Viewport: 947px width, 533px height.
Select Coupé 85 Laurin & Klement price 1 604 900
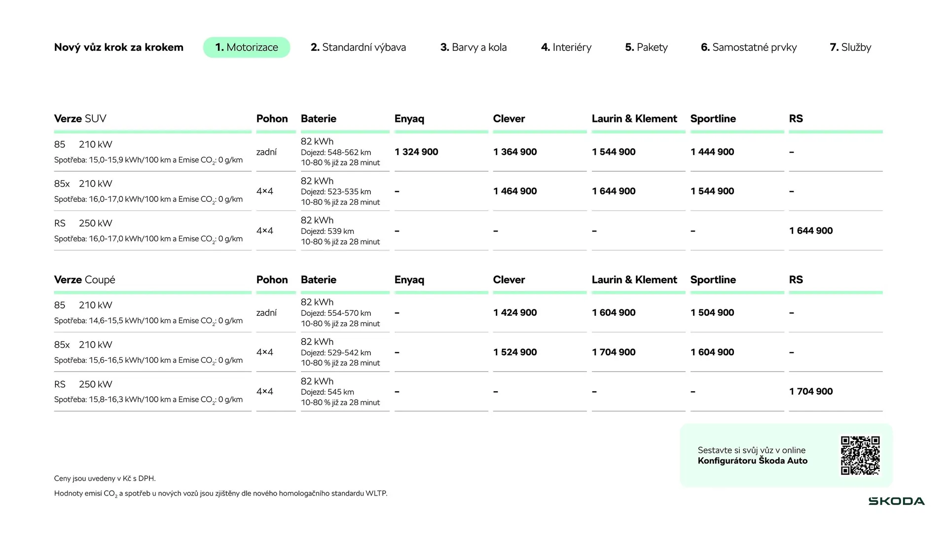click(x=614, y=313)
